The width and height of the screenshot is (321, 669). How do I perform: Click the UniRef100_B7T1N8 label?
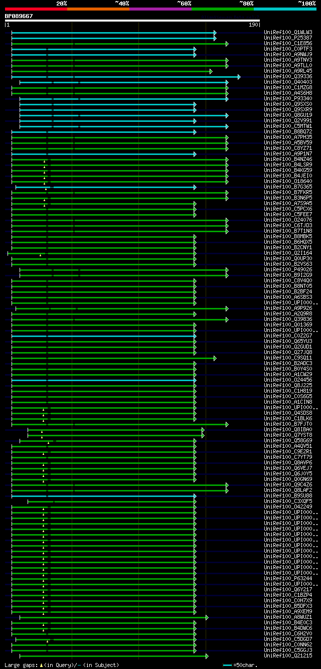click(288, 231)
